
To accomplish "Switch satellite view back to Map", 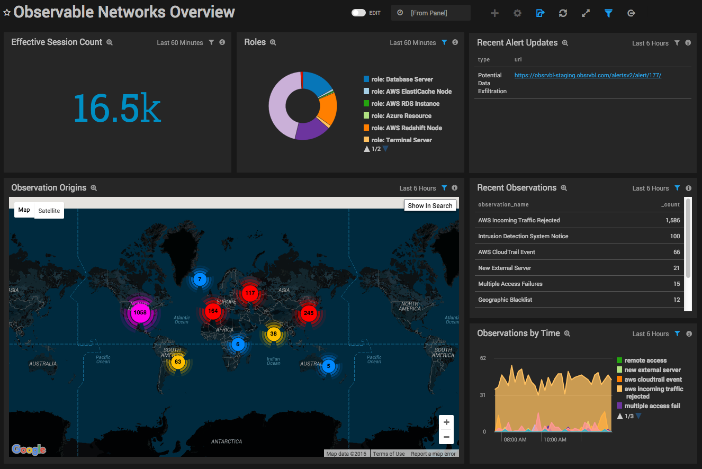I will [24, 210].
